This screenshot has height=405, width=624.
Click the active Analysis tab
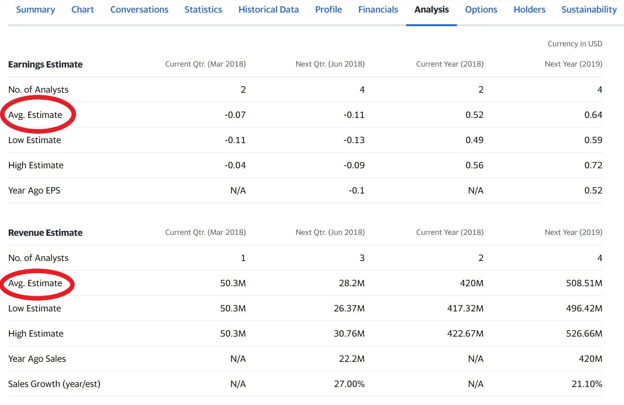[431, 9]
